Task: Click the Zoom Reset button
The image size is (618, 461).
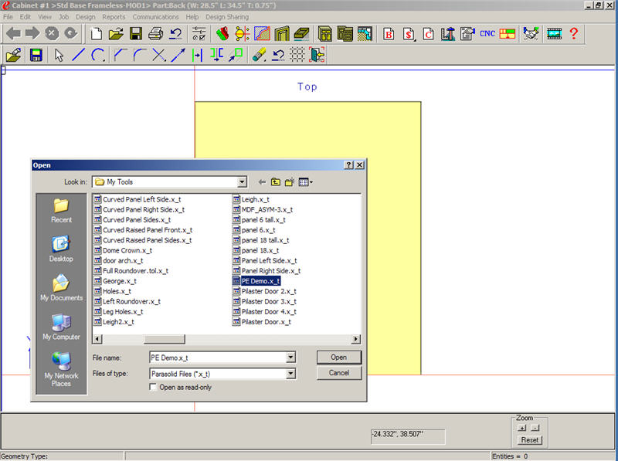Action: [529, 440]
